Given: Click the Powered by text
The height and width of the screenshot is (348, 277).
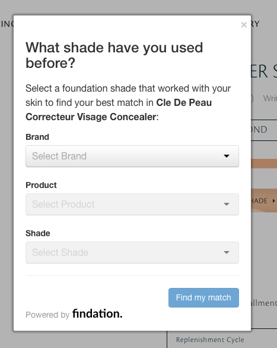Looking at the screenshot, I should (x=47, y=315).
